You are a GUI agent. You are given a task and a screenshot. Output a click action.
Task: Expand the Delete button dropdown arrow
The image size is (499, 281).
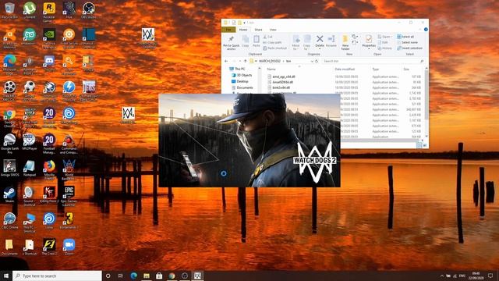click(320, 48)
